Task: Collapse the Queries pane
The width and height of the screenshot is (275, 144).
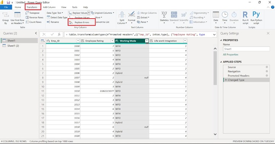Action: 36,33
